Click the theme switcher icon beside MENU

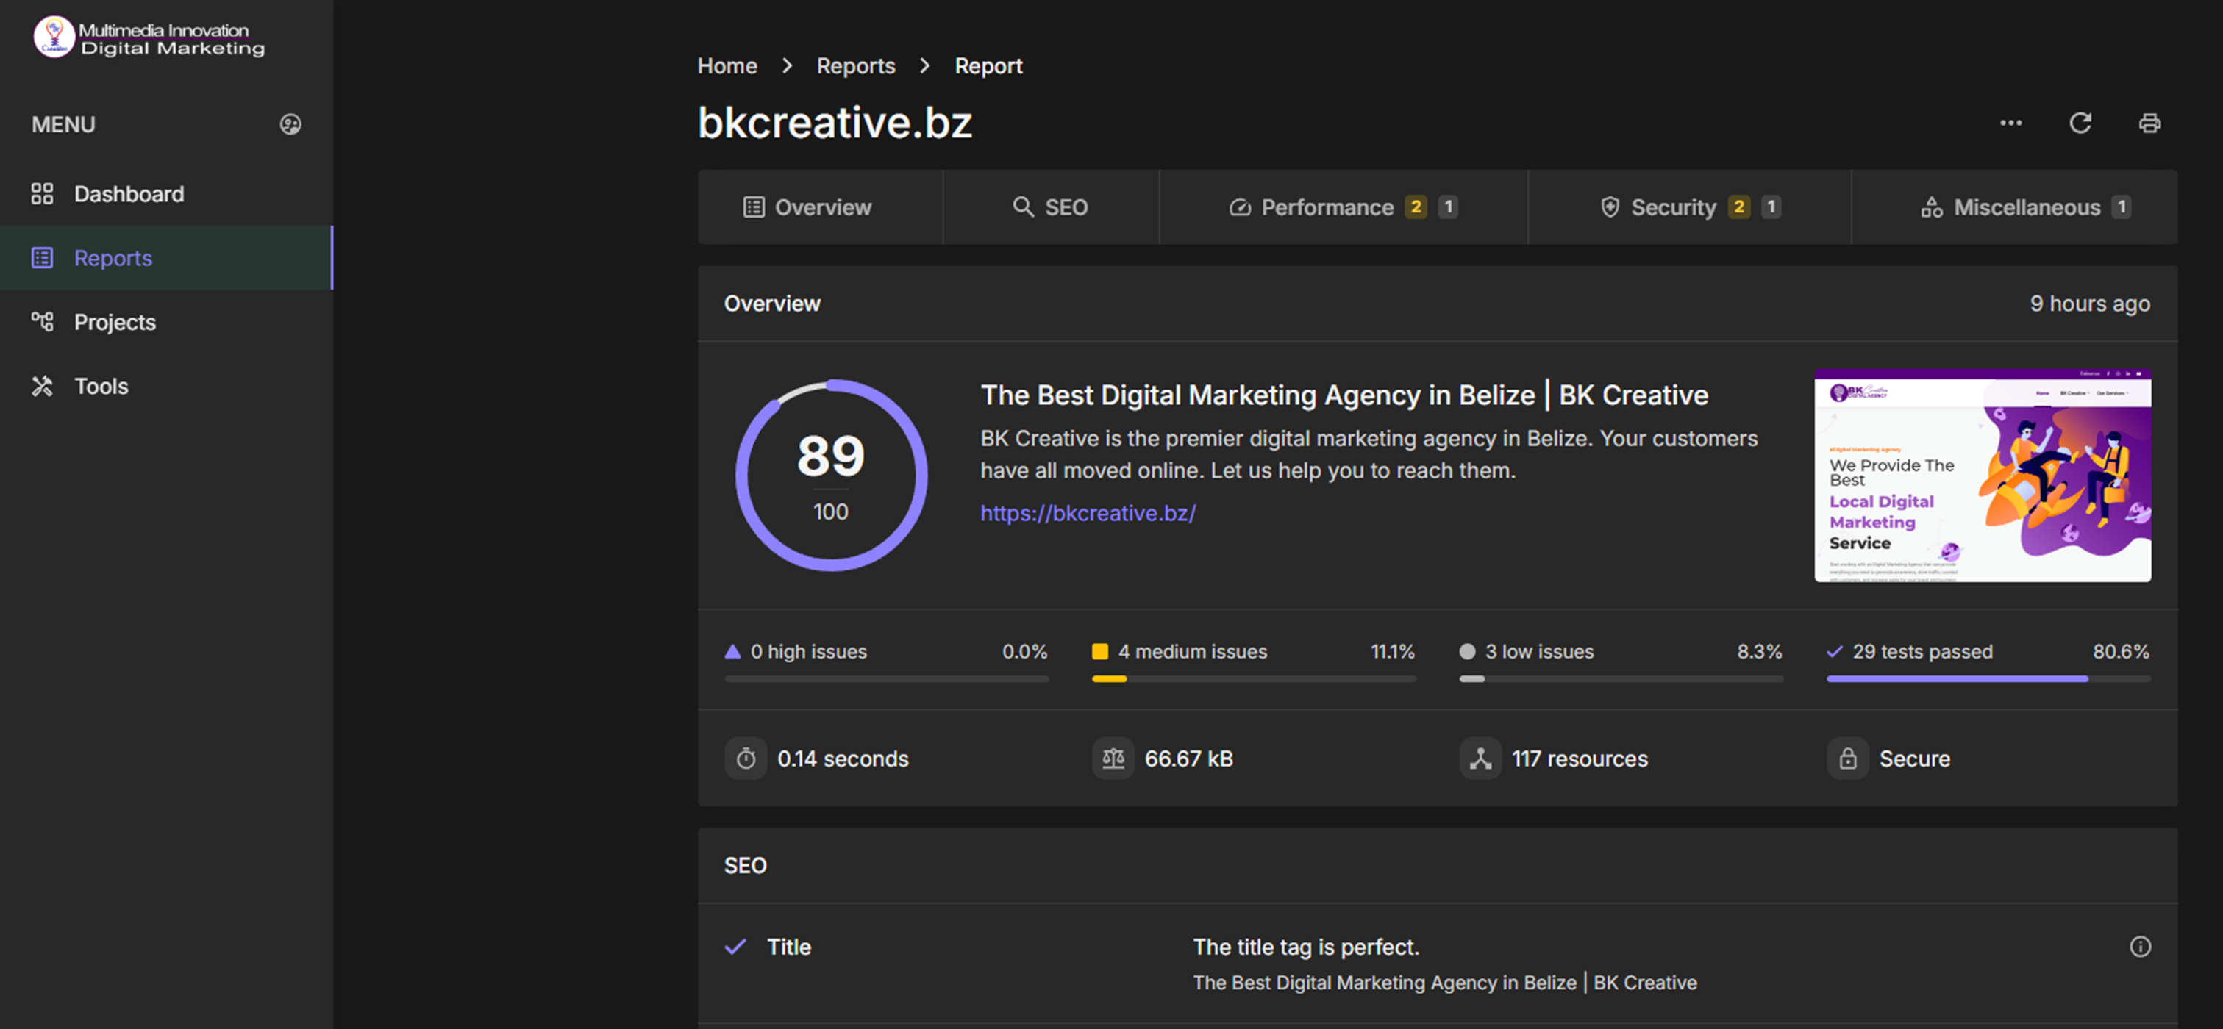pyautogui.click(x=290, y=124)
